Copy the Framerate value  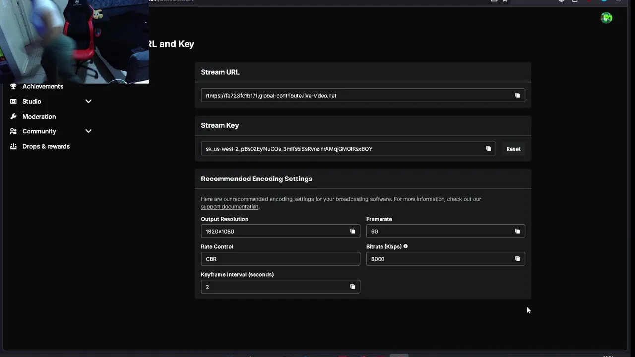(517, 231)
